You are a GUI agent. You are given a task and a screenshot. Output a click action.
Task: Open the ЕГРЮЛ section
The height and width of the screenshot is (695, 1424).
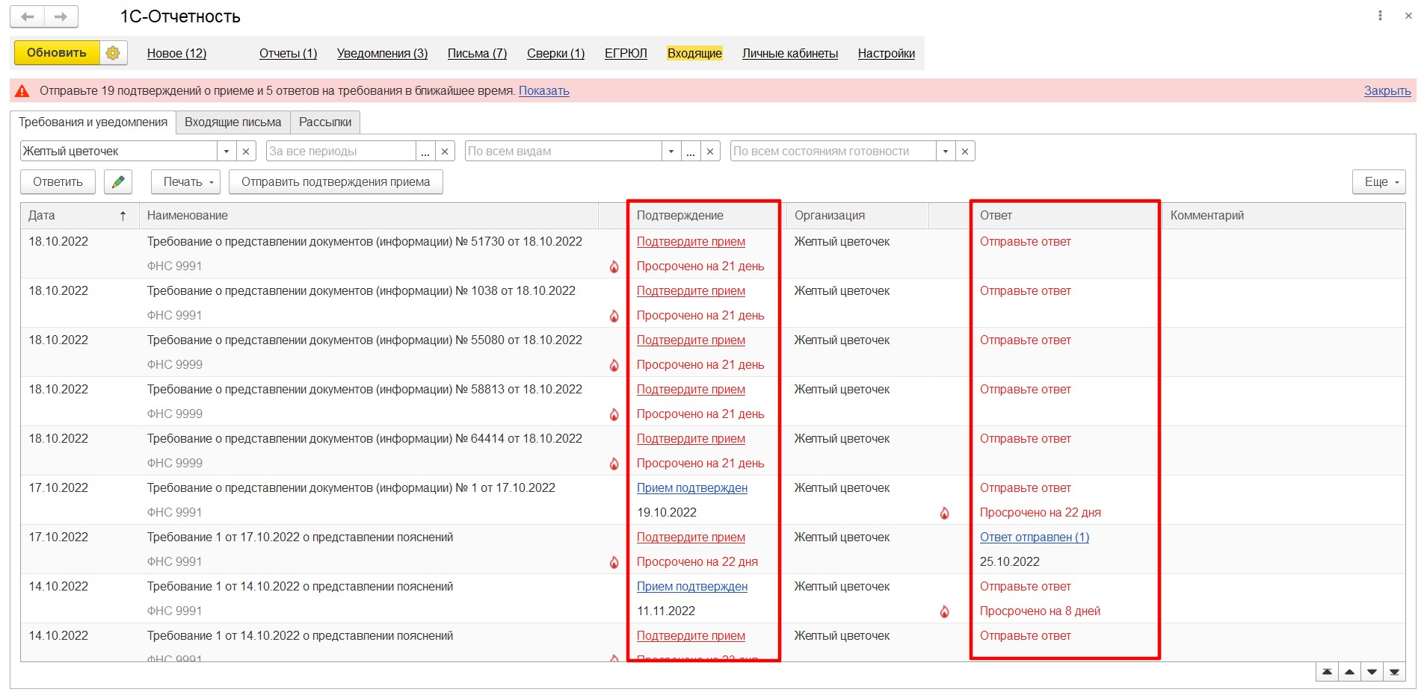[626, 53]
